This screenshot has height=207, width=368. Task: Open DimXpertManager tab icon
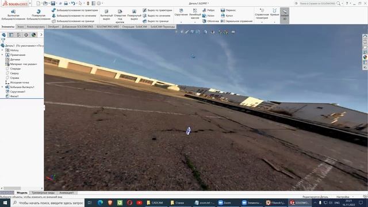point(26,35)
